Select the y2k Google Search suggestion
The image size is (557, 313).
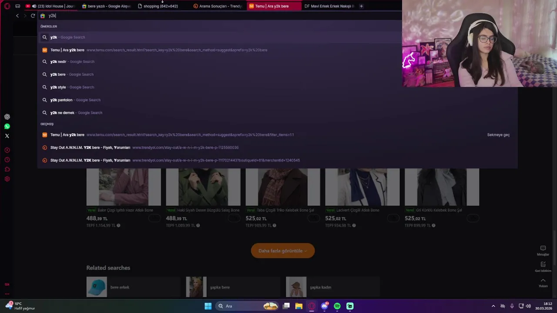220,37
